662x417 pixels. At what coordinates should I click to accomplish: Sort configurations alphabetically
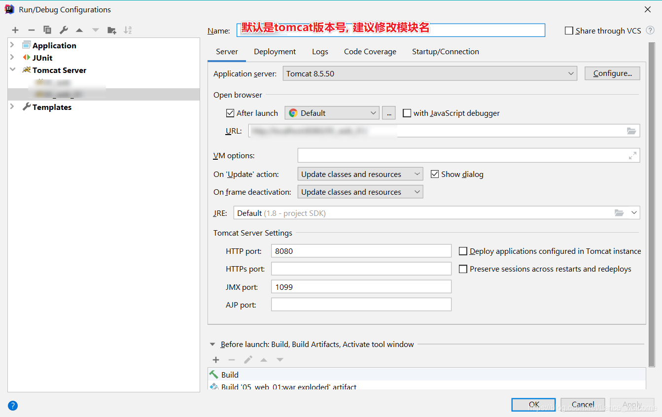coord(128,30)
